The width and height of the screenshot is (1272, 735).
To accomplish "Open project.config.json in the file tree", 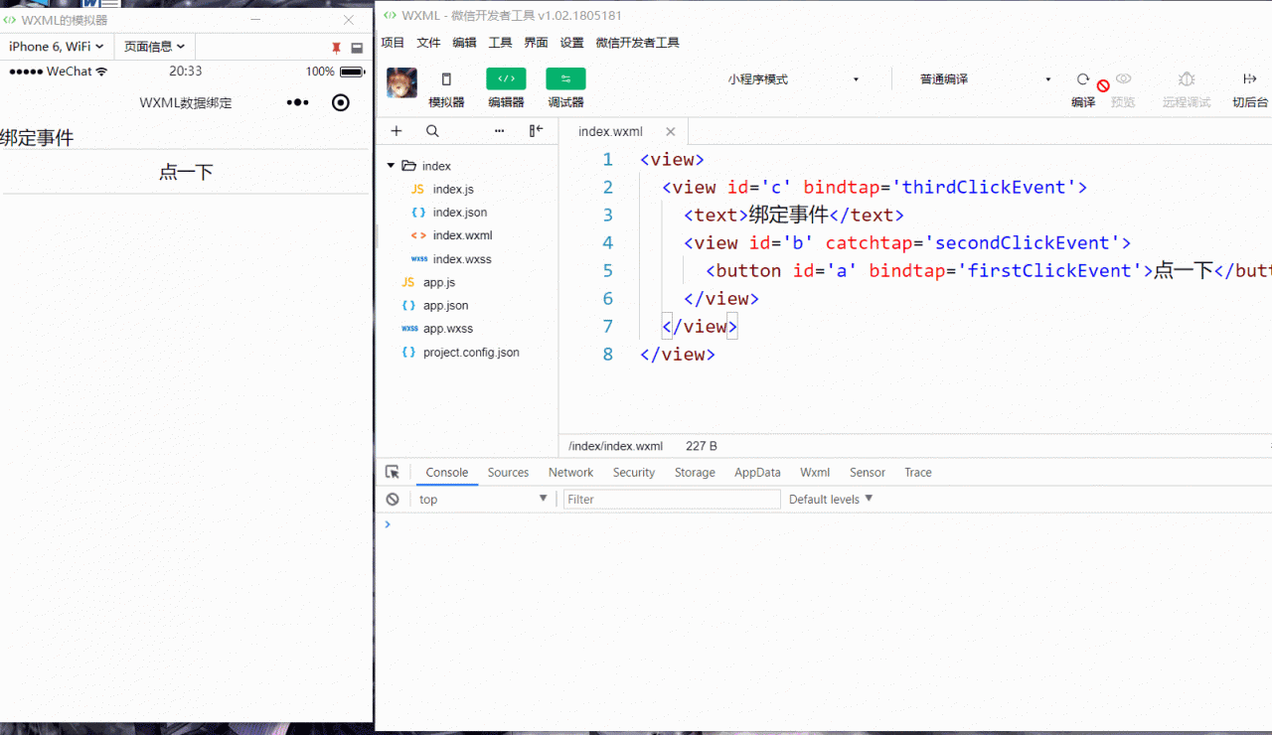I will (471, 353).
